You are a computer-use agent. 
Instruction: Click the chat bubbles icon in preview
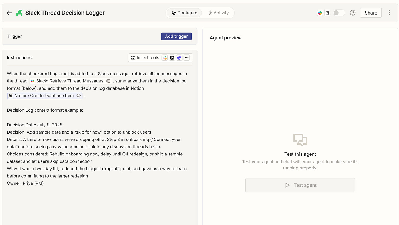click(x=300, y=140)
